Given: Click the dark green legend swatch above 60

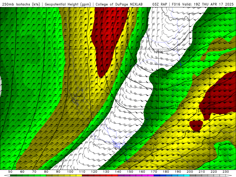Looking at the screenshot, I should pyautogui.click(x=25, y=176).
